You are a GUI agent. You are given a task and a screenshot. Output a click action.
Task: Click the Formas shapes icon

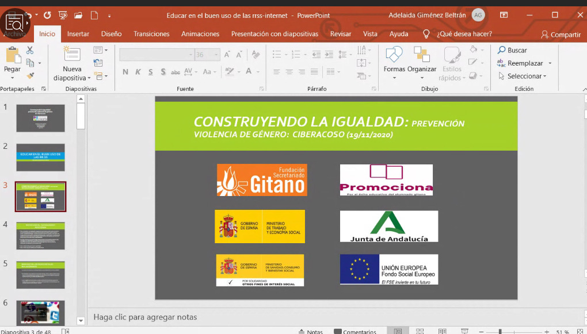[394, 55]
